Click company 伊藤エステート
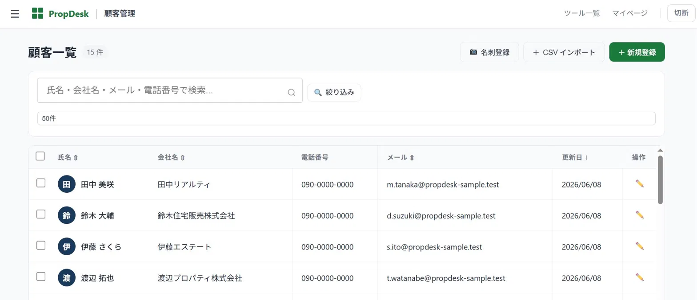The height and width of the screenshot is (300, 697). [184, 247]
